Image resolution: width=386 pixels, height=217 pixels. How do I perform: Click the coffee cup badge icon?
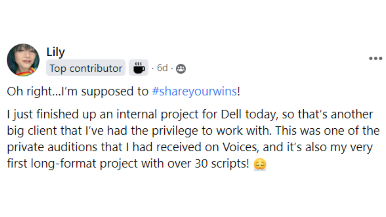(139, 68)
